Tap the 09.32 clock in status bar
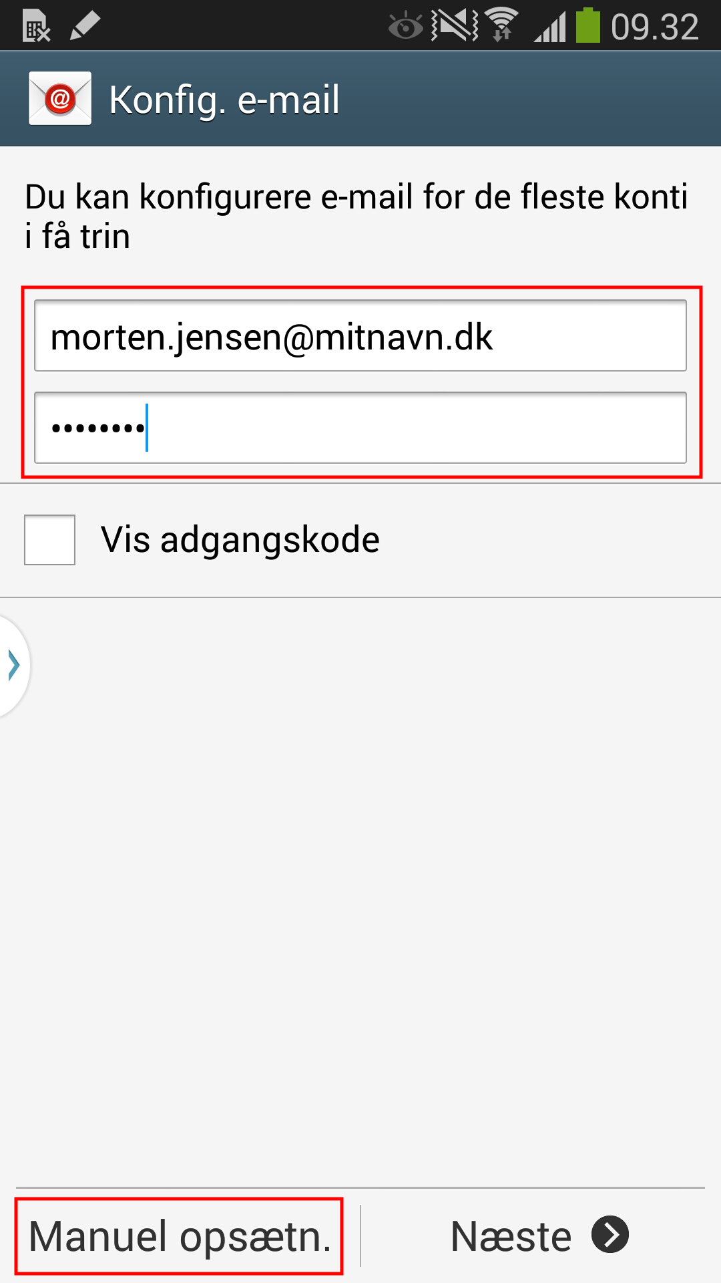 tap(655, 27)
